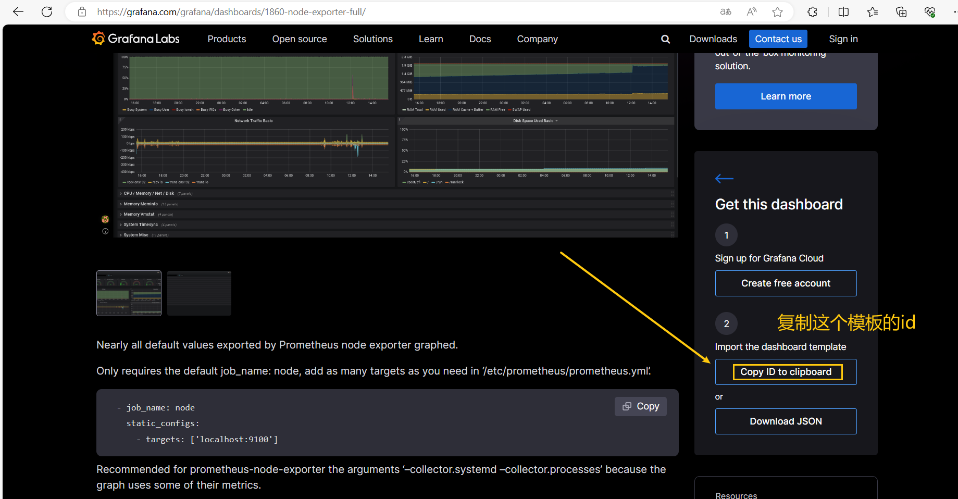Click the Sign in link

pyautogui.click(x=843, y=39)
